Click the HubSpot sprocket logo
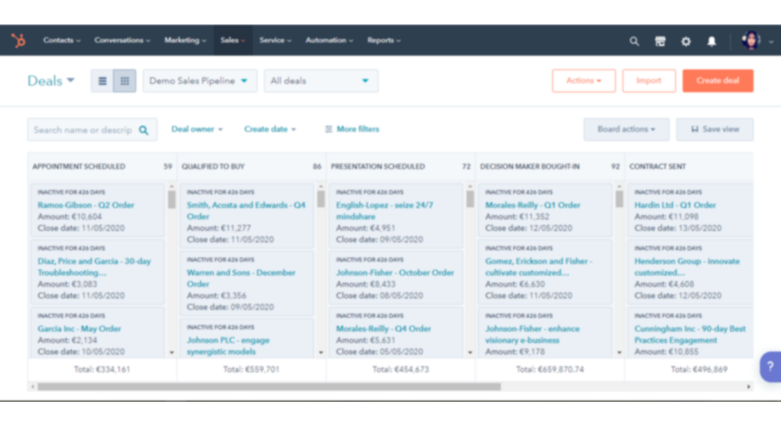Screen dimensions: 781x439 tap(18, 40)
